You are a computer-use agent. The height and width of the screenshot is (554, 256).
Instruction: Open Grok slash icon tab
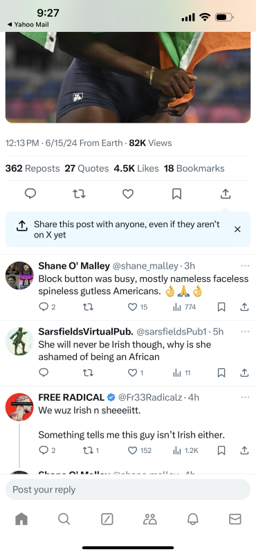107,519
